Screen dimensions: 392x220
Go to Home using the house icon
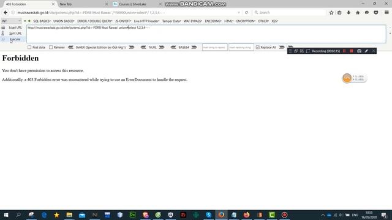(x=358, y=12)
